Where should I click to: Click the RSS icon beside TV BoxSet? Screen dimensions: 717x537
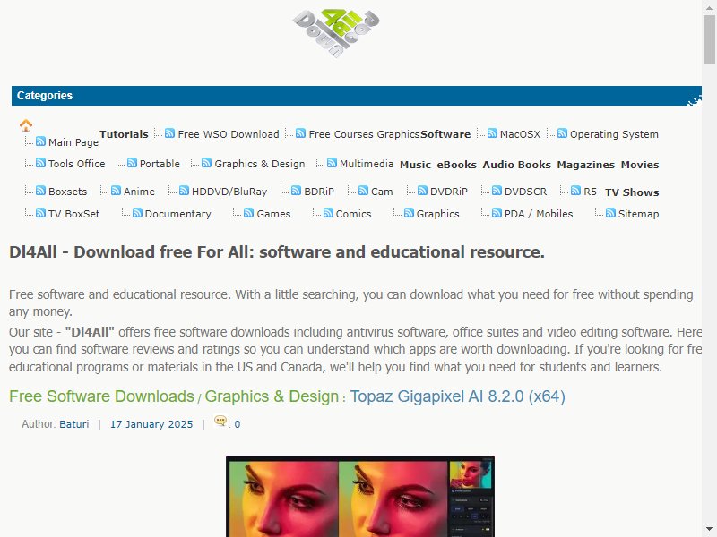point(40,213)
